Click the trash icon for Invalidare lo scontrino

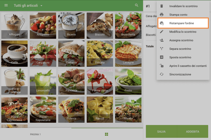[x=162, y=6]
